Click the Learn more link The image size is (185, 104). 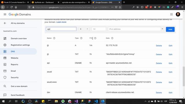tap(61, 22)
